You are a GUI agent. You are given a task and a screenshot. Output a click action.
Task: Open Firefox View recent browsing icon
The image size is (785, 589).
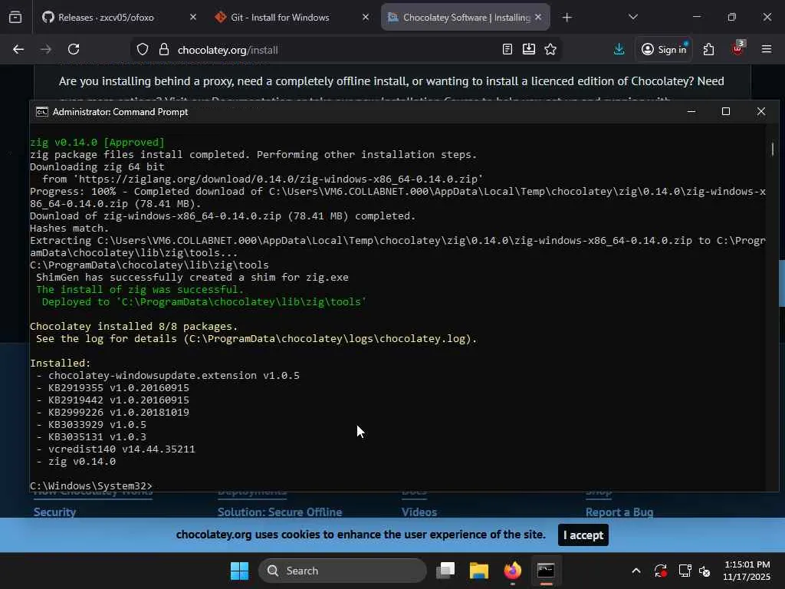[15, 18]
